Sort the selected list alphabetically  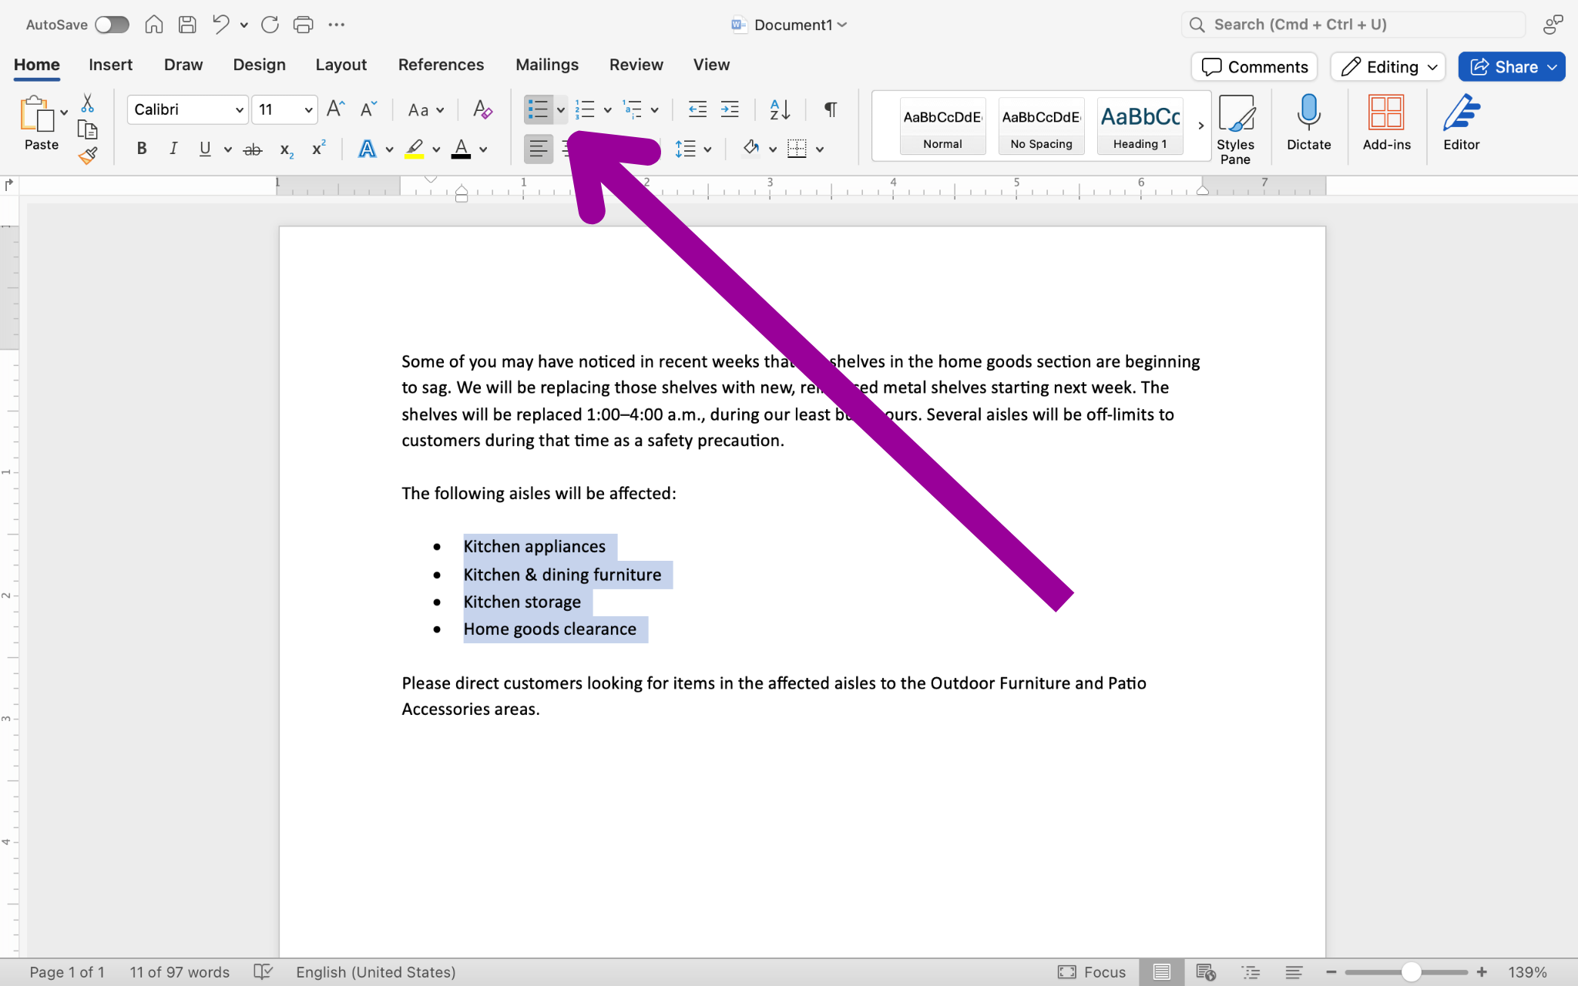(x=780, y=109)
